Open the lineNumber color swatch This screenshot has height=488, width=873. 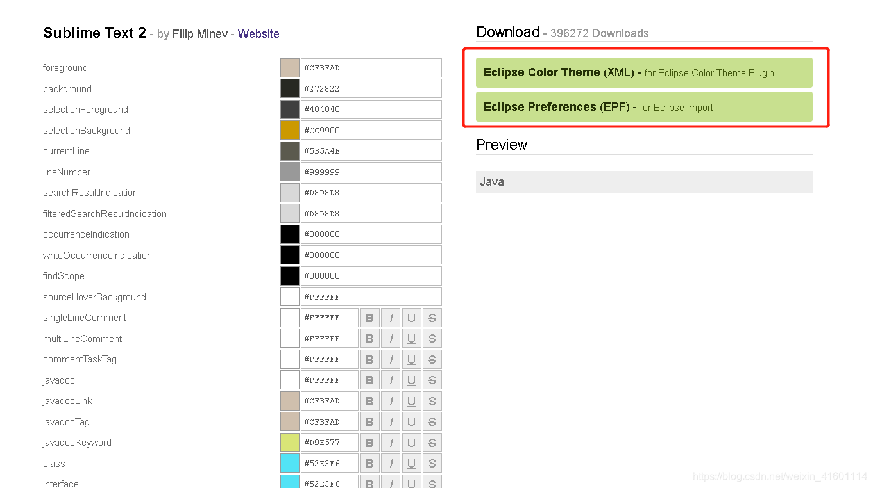tap(290, 172)
